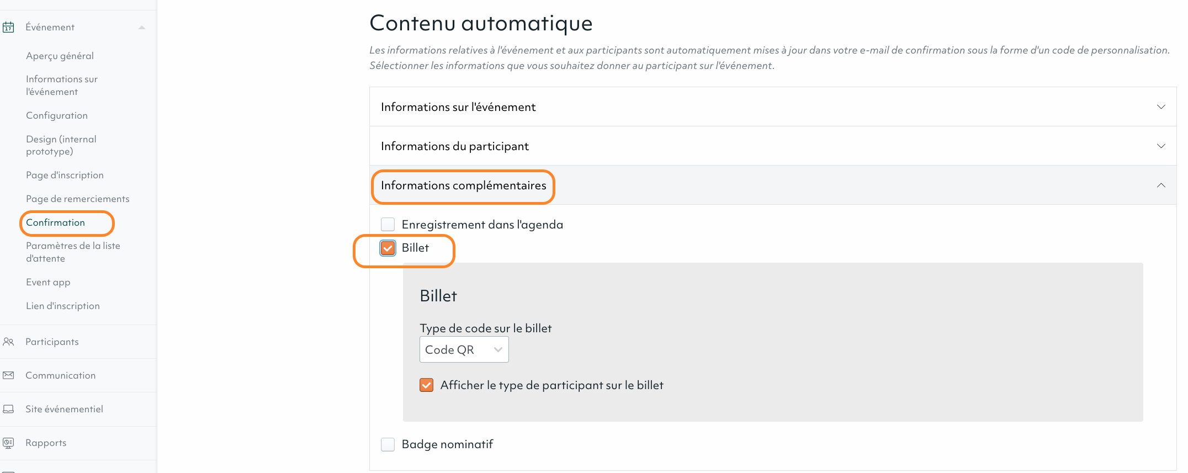Open Aperçu général in the sidebar
Image resolution: width=1188 pixels, height=473 pixels.
click(60, 56)
